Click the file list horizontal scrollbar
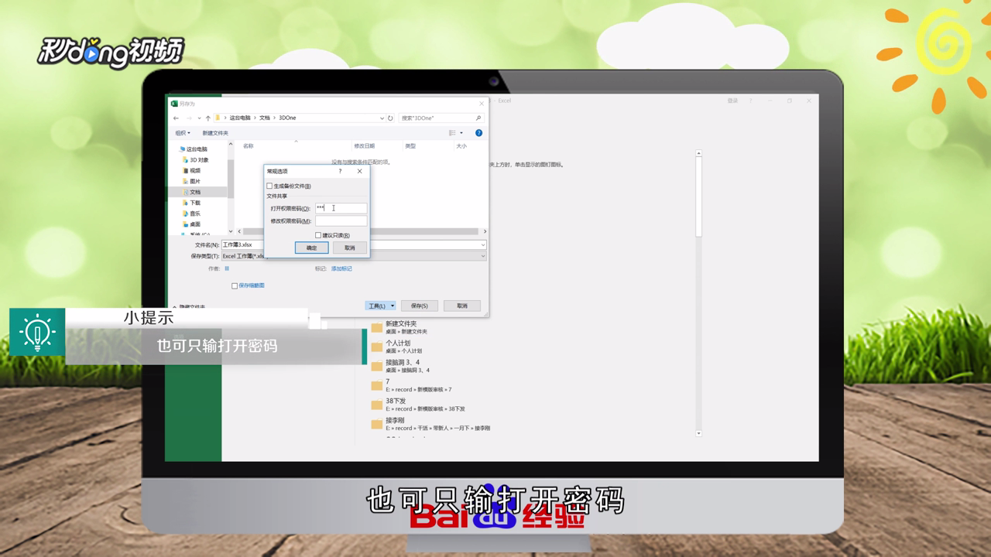Image resolution: width=991 pixels, height=557 pixels. pyautogui.click(x=361, y=231)
